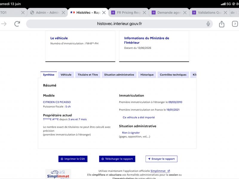Switch to the partially visible Kil tab
Image resolution: width=239 pixels, height=179 pixels.
click(x=194, y=75)
